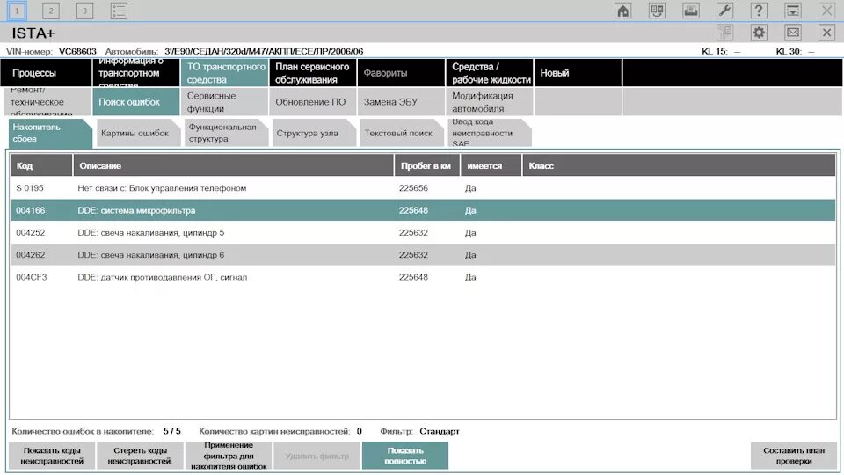
Task: Select Ремонт/техническое обслуживание submenu
Action: click(x=47, y=102)
